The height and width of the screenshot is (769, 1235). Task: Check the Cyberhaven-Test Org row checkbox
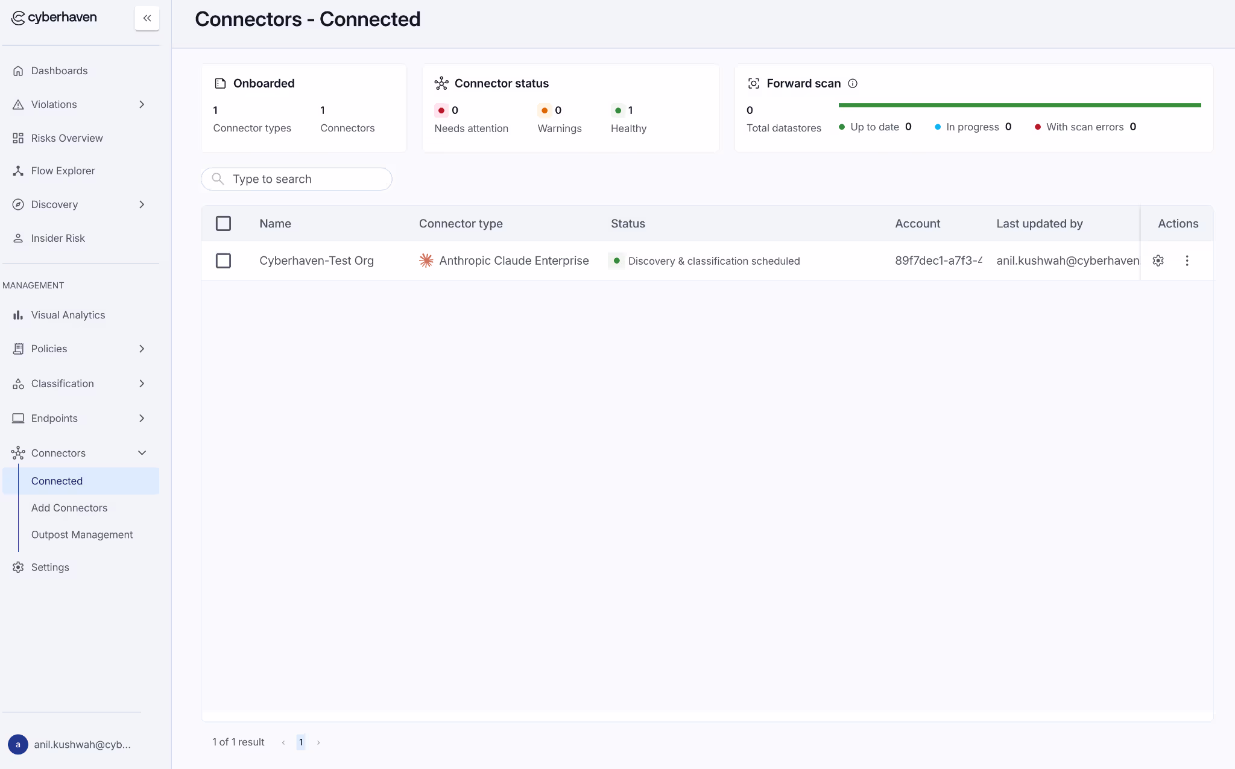223,261
